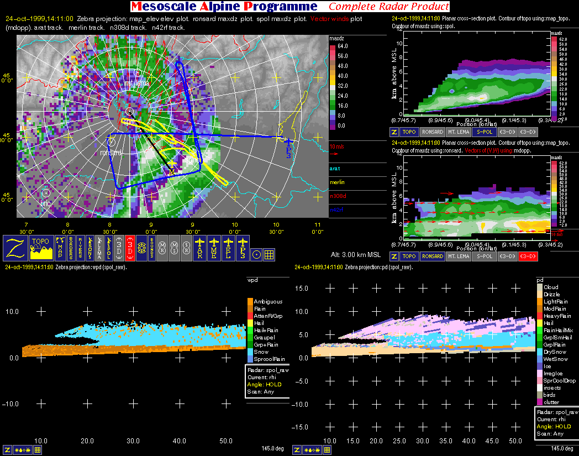Select S-POL tab under upper cross-section

point(483,132)
